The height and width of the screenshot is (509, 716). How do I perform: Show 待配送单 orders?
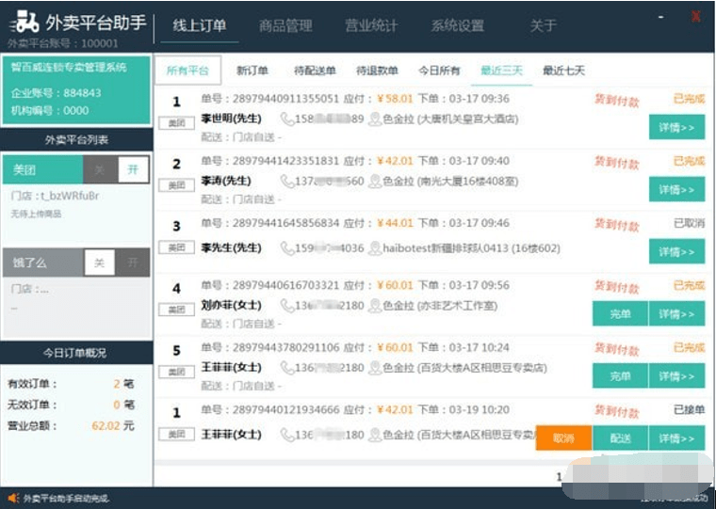[315, 71]
